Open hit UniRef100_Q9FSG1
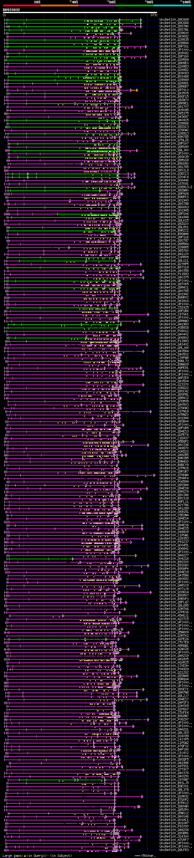This screenshot has height=858, width=194. click(x=174, y=46)
